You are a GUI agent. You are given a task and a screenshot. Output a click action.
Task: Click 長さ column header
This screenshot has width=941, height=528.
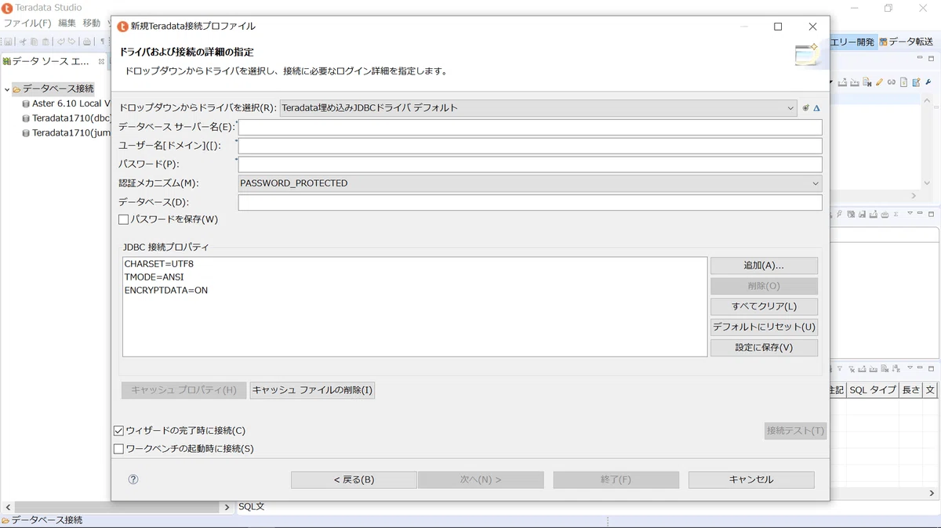911,390
